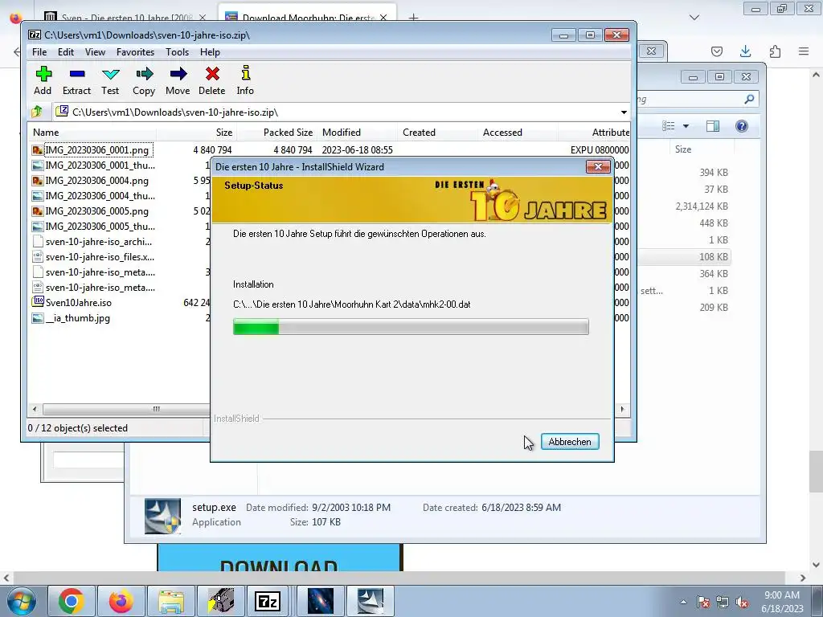Screen dimensions: 823x617
Task: Switch to Download Moorhuhn browser tab
Action: (306, 18)
